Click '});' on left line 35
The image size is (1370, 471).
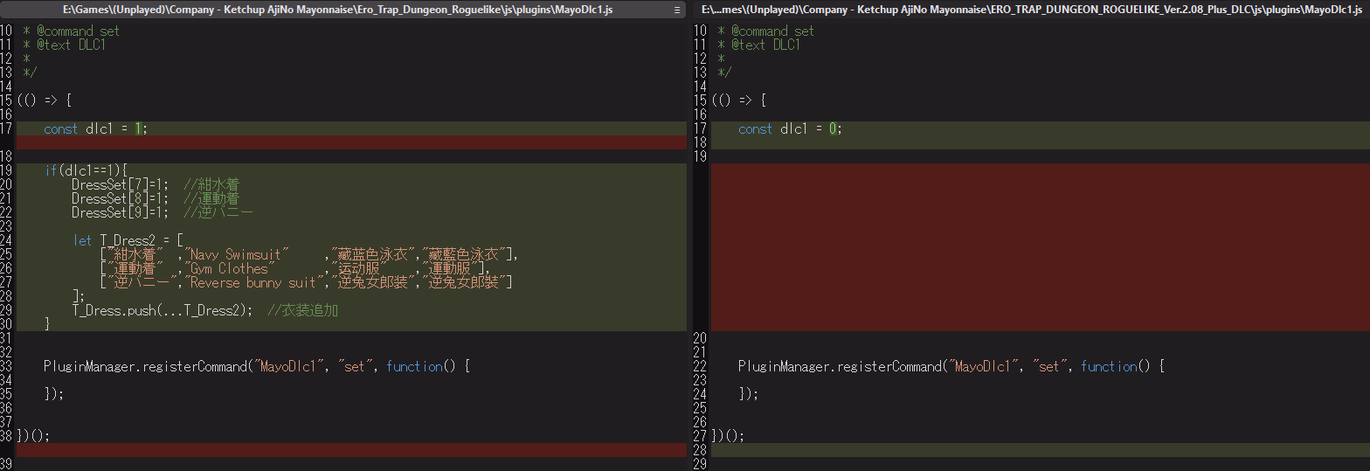54,394
